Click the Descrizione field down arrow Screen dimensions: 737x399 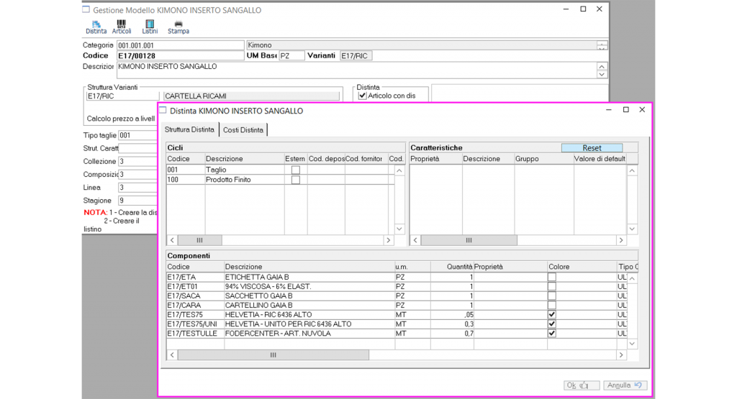click(x=602, y=75)
